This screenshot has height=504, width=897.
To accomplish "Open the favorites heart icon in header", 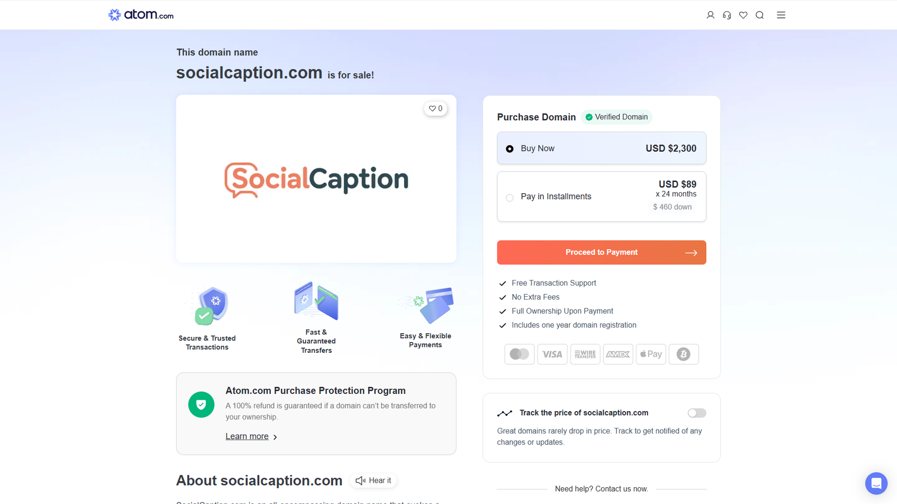I will [743, 15].
